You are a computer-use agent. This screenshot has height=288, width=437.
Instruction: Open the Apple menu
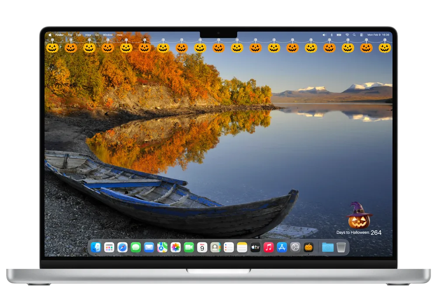point(50,35)
